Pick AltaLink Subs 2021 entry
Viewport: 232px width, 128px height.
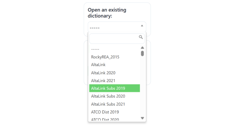point(115,104)
